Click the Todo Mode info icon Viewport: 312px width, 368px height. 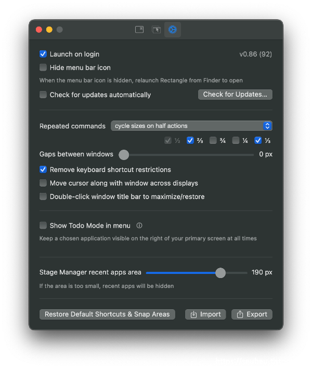coord(139,226)
